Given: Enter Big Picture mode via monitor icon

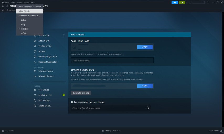Looking at the screenshot, I should point(208,2).
